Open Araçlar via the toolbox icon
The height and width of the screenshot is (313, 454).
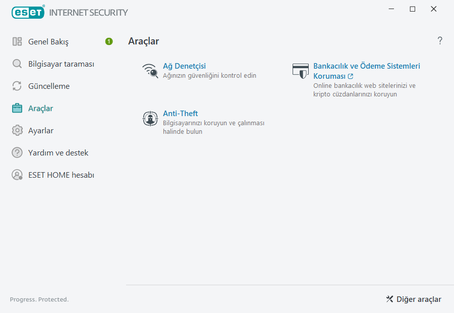(x=17, y=108)
